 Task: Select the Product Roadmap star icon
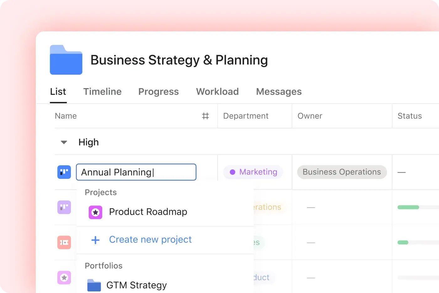click(95, 212)
